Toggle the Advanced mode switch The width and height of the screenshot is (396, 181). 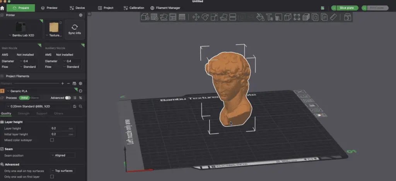click(x=68, y=98)
